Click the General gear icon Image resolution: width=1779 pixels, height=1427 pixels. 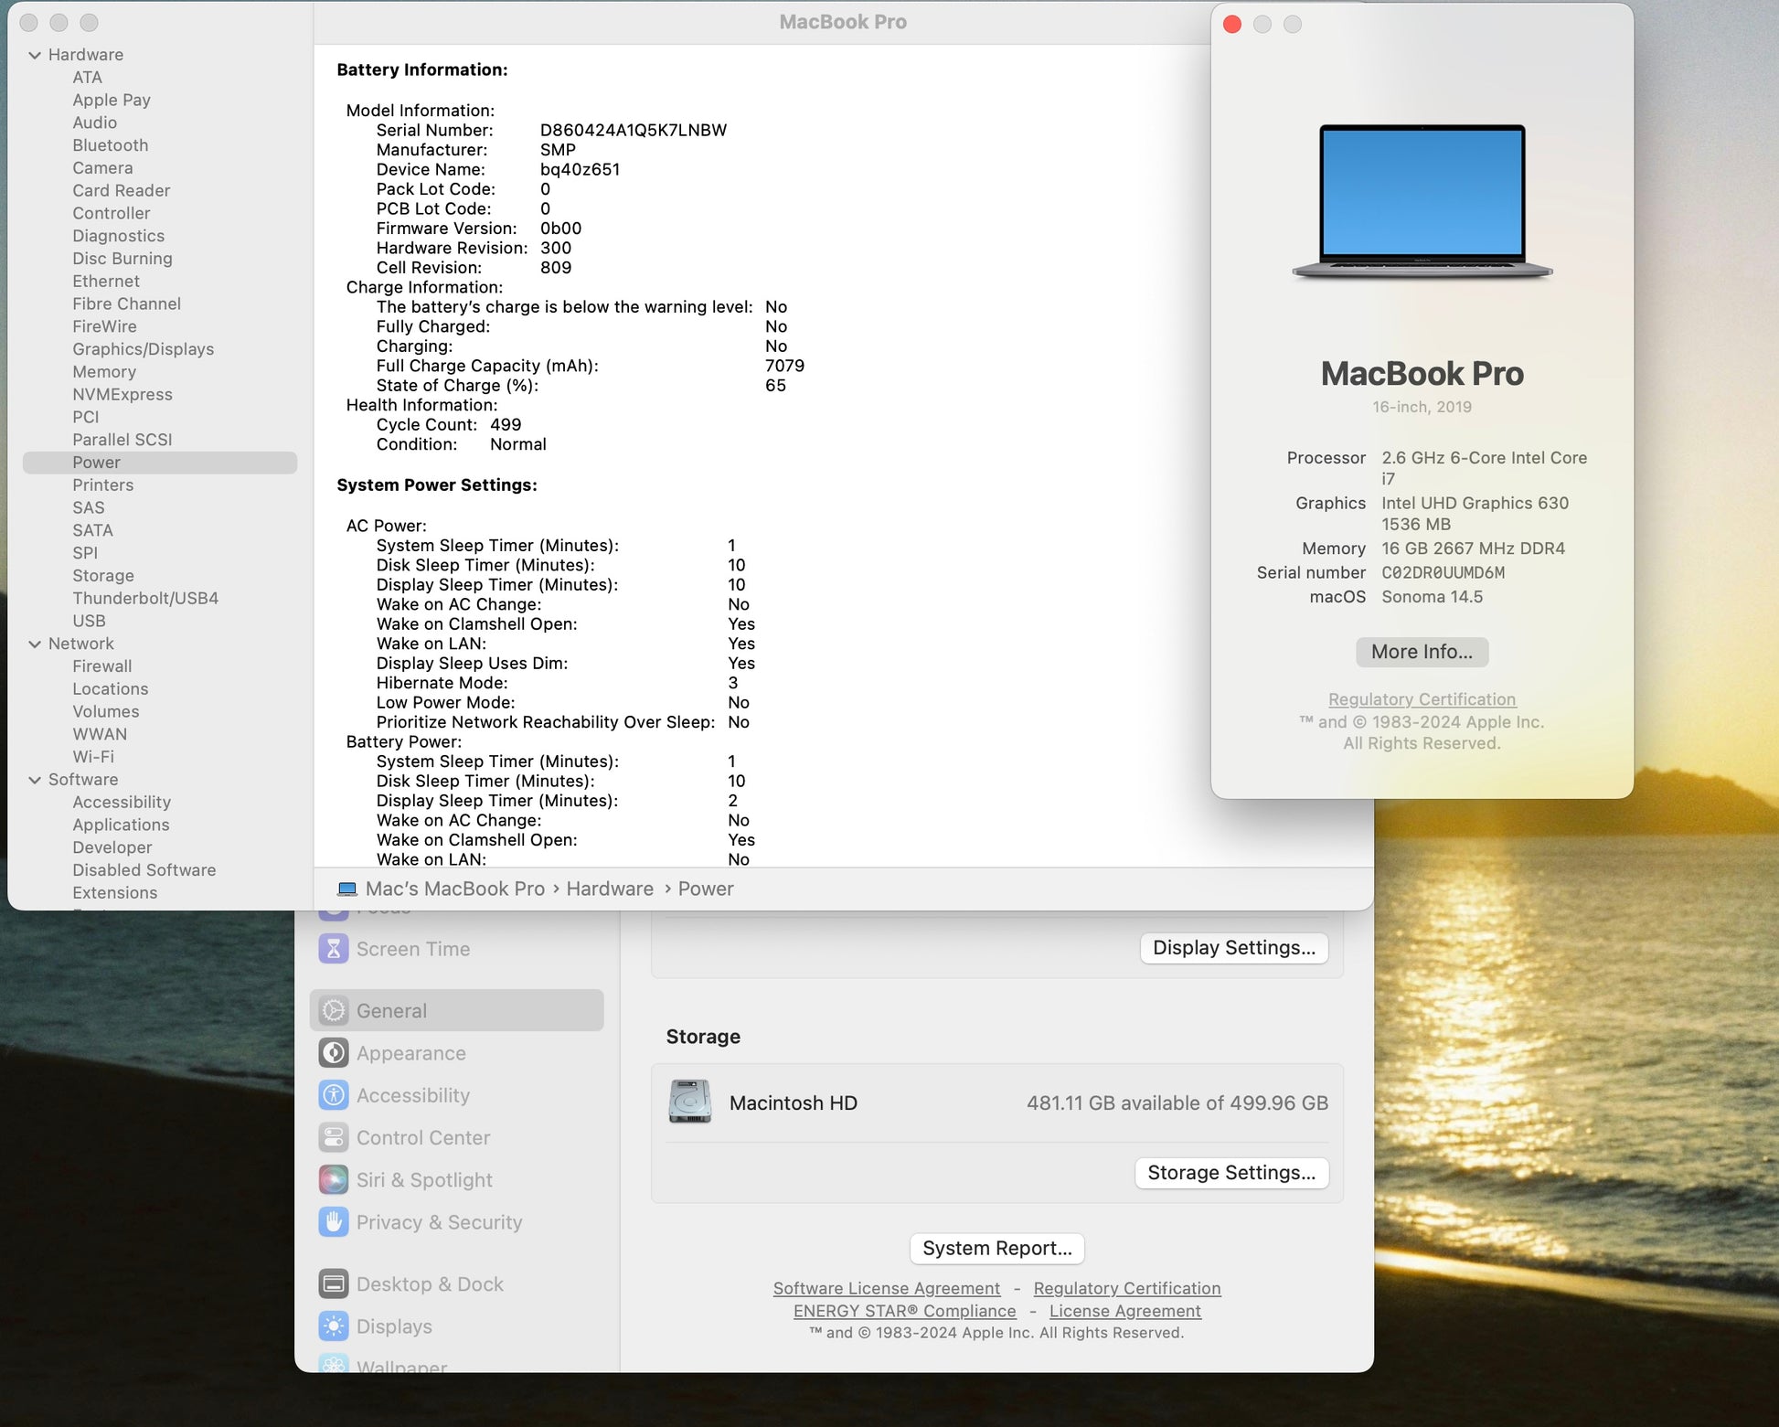pyautogui.click(x=334, y=1010)
